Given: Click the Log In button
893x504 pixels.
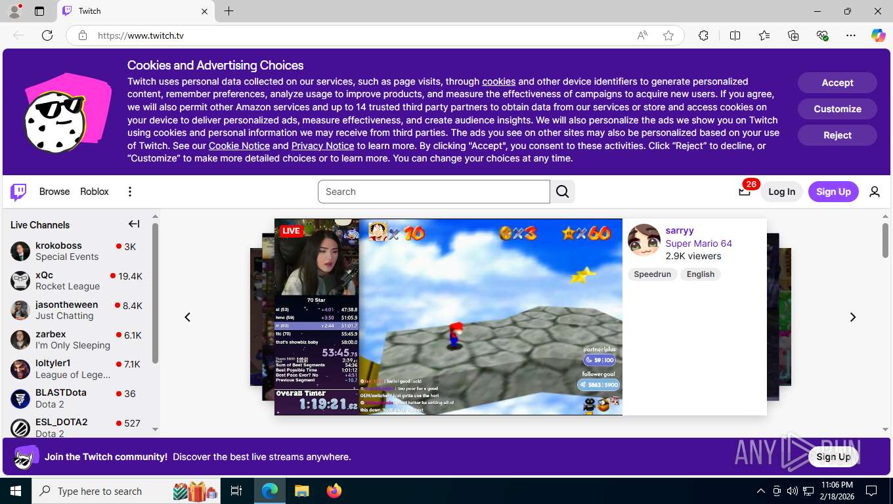Looking at the screenshot, I should tap(781, 192).
